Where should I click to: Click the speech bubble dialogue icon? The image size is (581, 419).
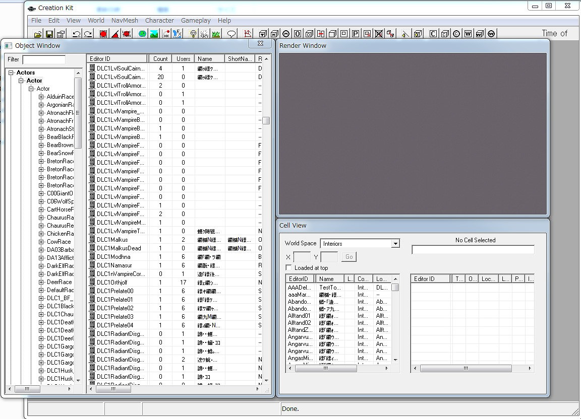(231, 34)
